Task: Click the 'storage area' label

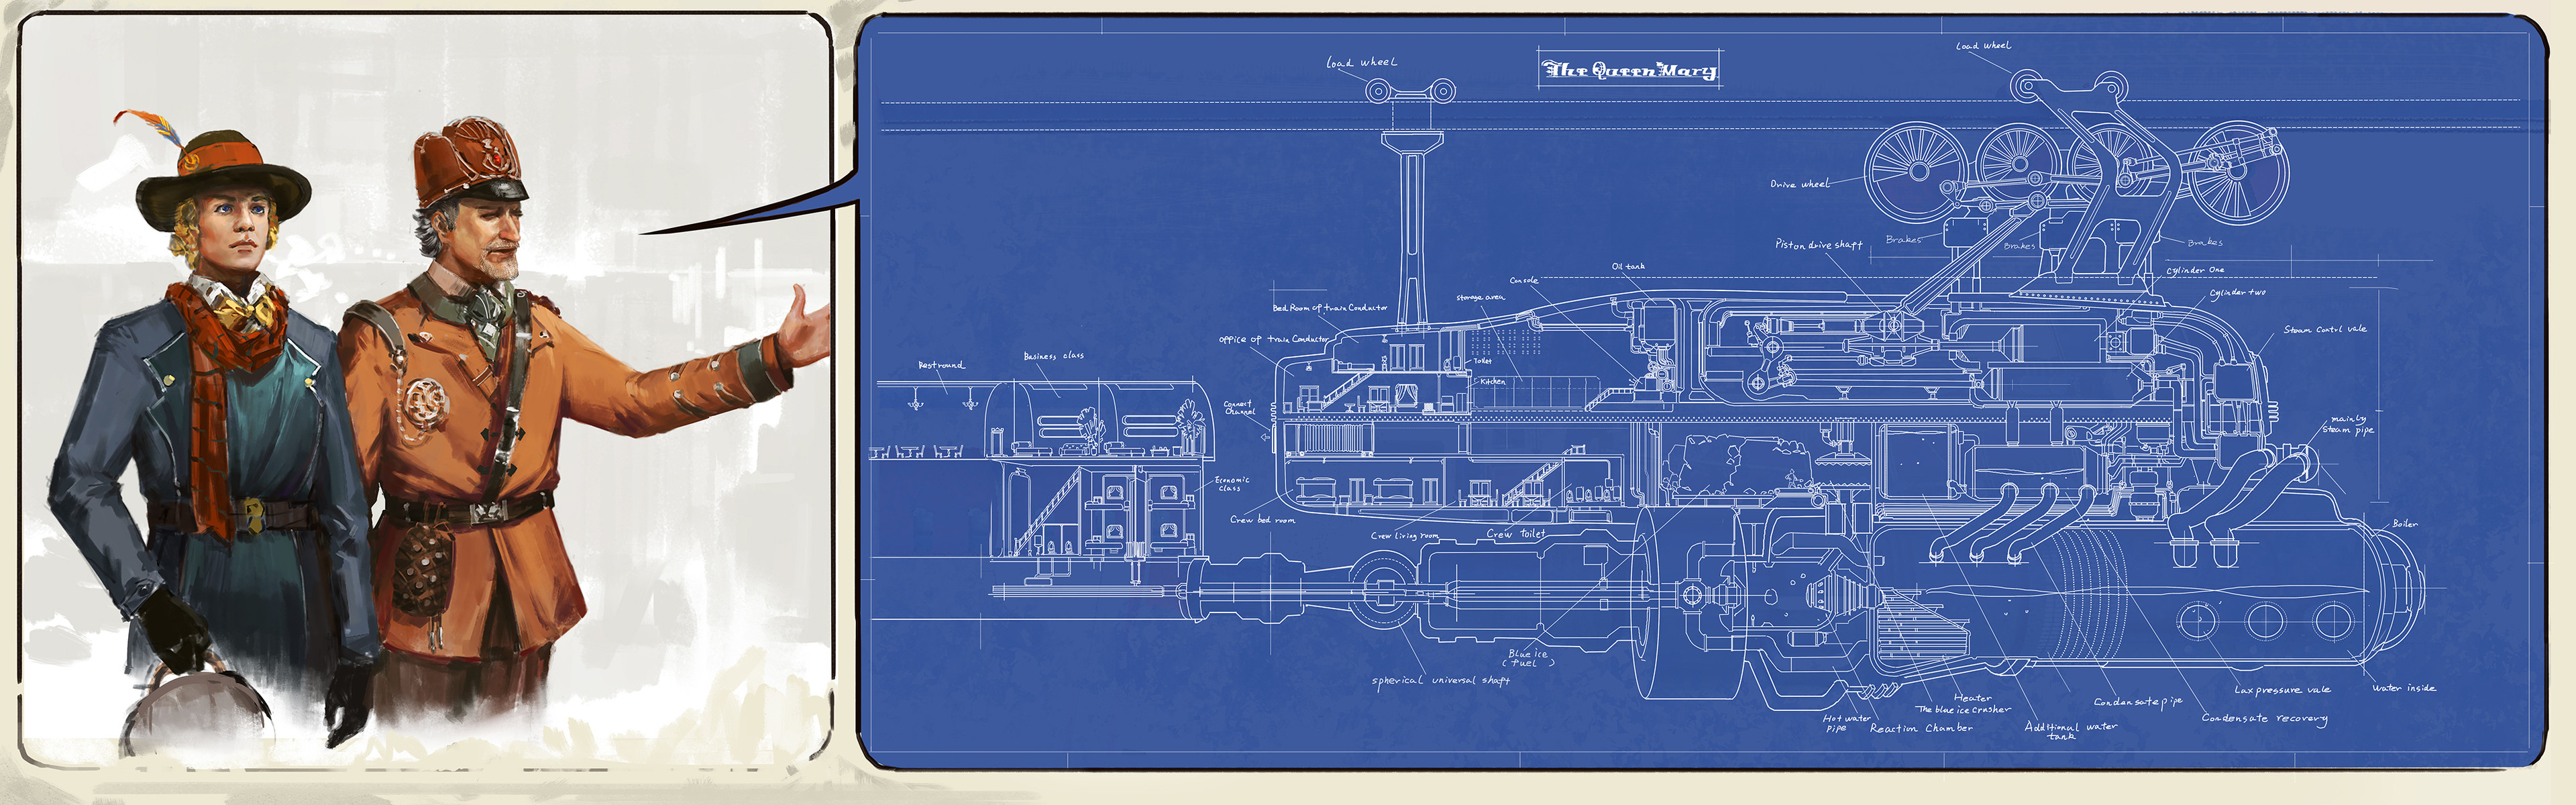Action: point(1480,297)
